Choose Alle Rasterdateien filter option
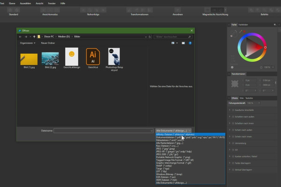Screen dimensions: 281x187 click(190, 143)
